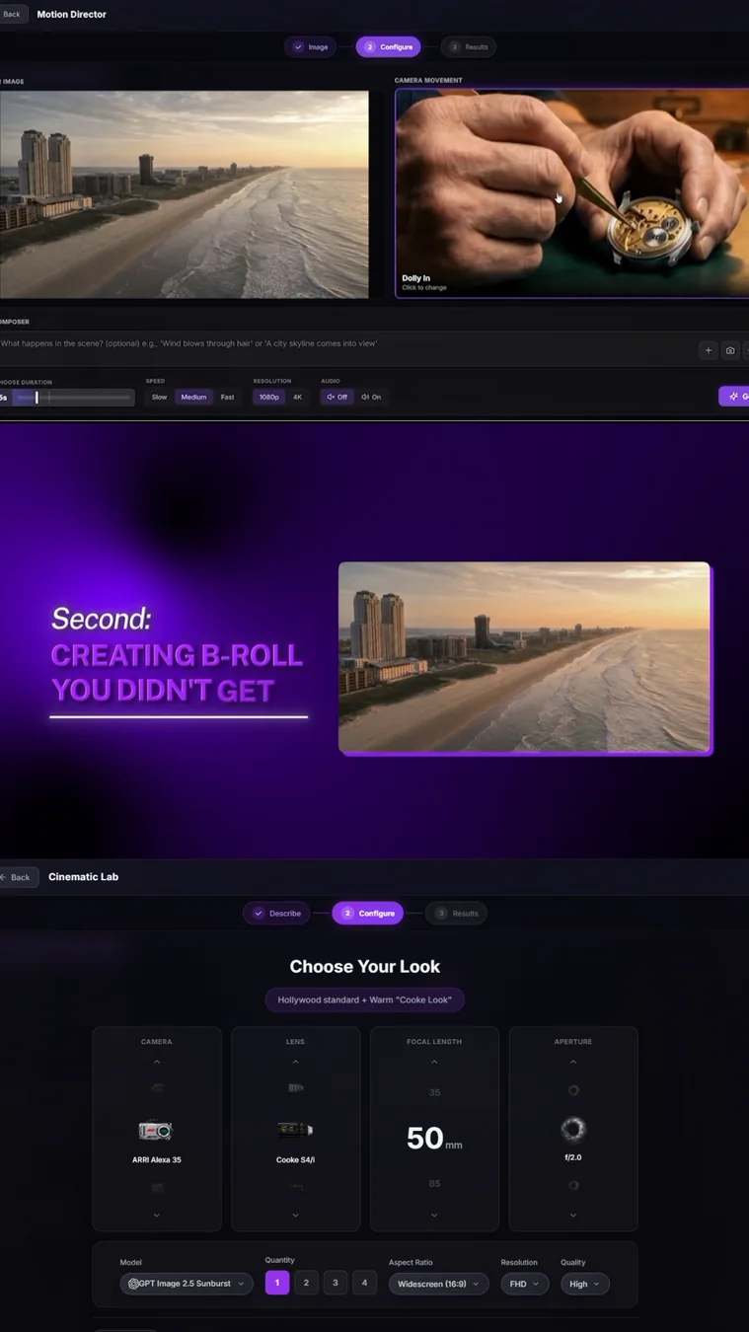Open Configure step in Cinematic Lab

click(367, 913)
